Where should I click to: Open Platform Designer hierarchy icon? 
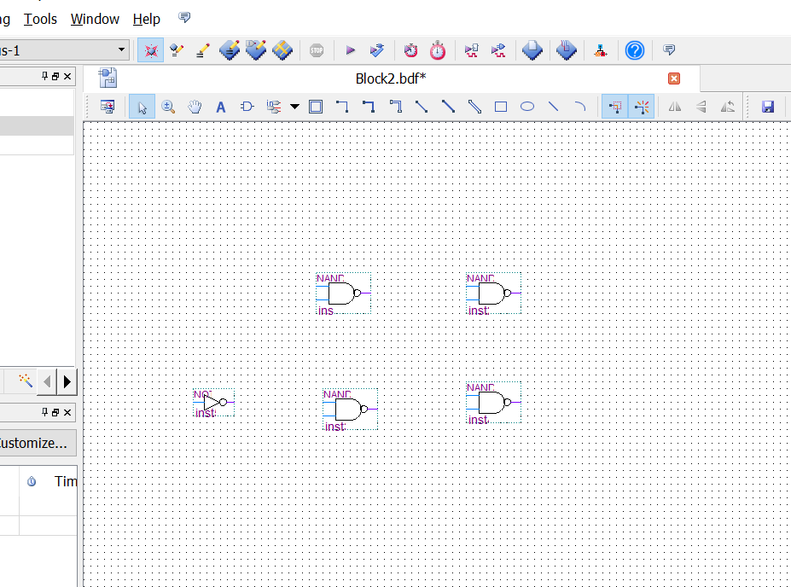pos(601,50)
